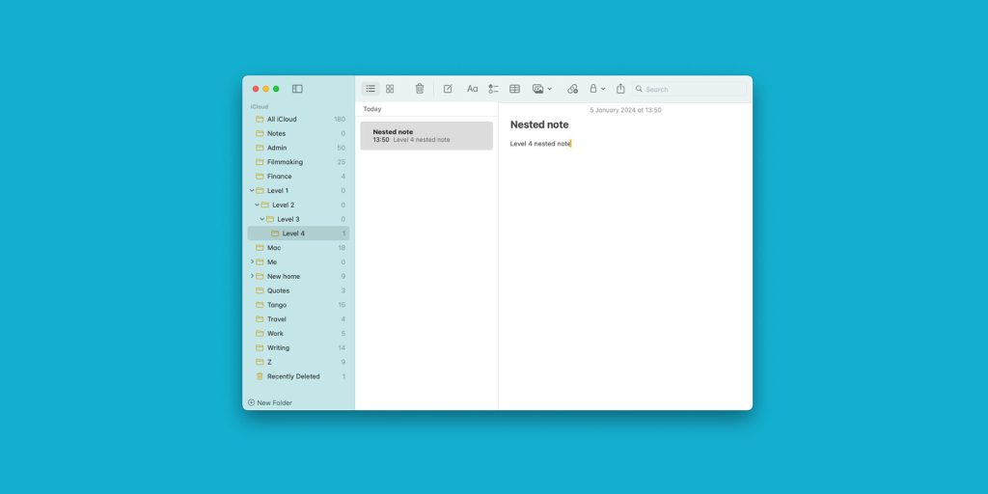
Task: Switch to list view in toolbar
Action: coord(370,89)
